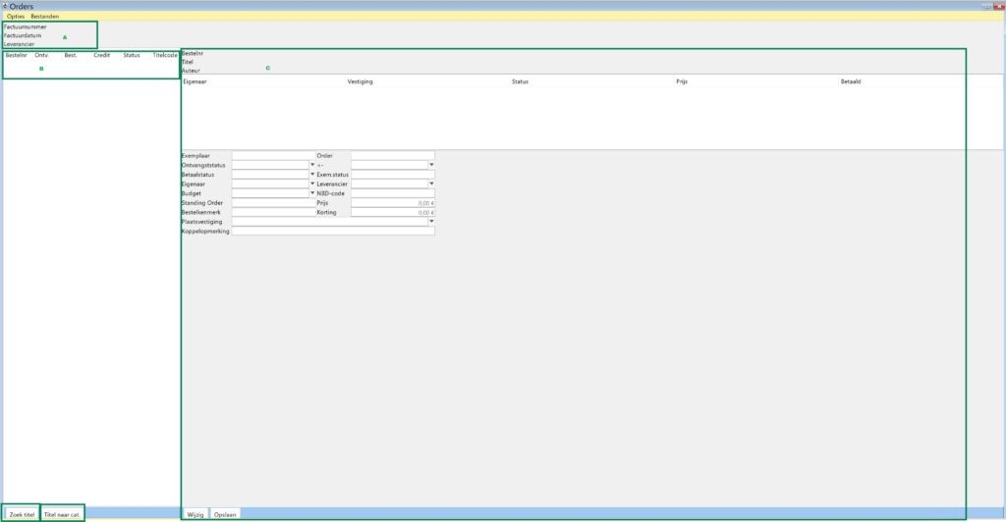Expand the Ontvangststatus dropdown
The image size is (1006, 522).
pos(312,165)
